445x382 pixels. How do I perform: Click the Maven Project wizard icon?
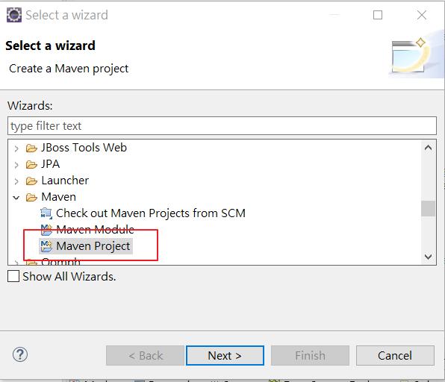point(46,246)
